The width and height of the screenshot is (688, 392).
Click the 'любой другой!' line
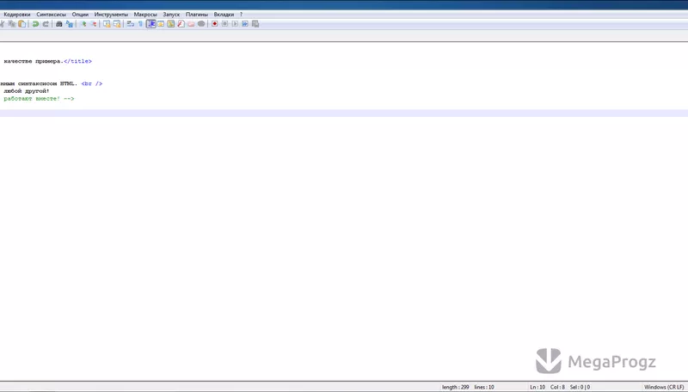(27, 91)
